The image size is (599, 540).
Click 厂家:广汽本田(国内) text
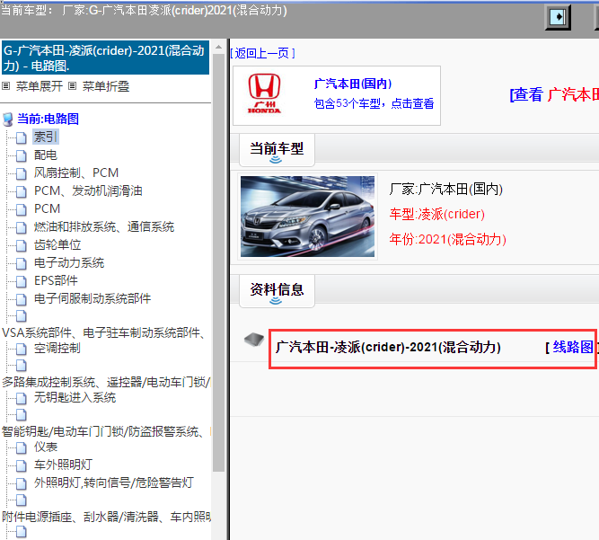(x=445, y=189)
